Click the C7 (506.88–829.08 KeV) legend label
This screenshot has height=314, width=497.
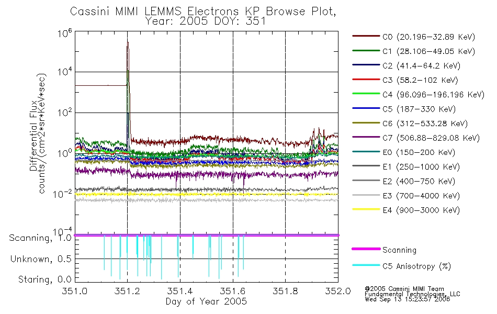click(x=431, y=138)
